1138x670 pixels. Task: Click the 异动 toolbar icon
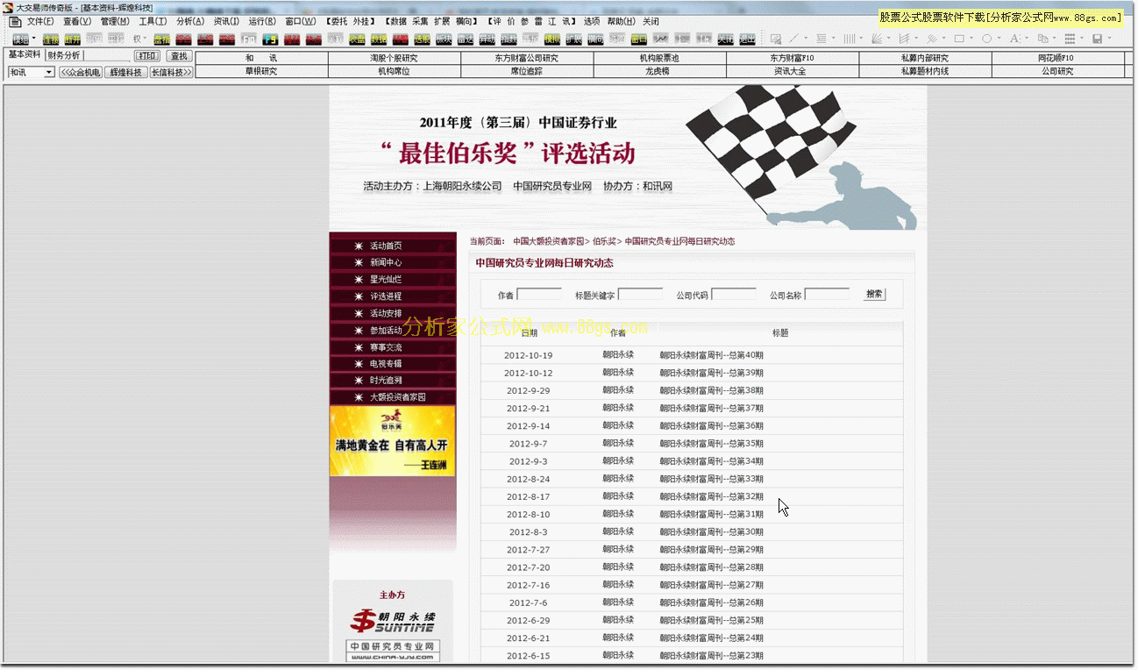pyautogui.click(x=487, y=39)
